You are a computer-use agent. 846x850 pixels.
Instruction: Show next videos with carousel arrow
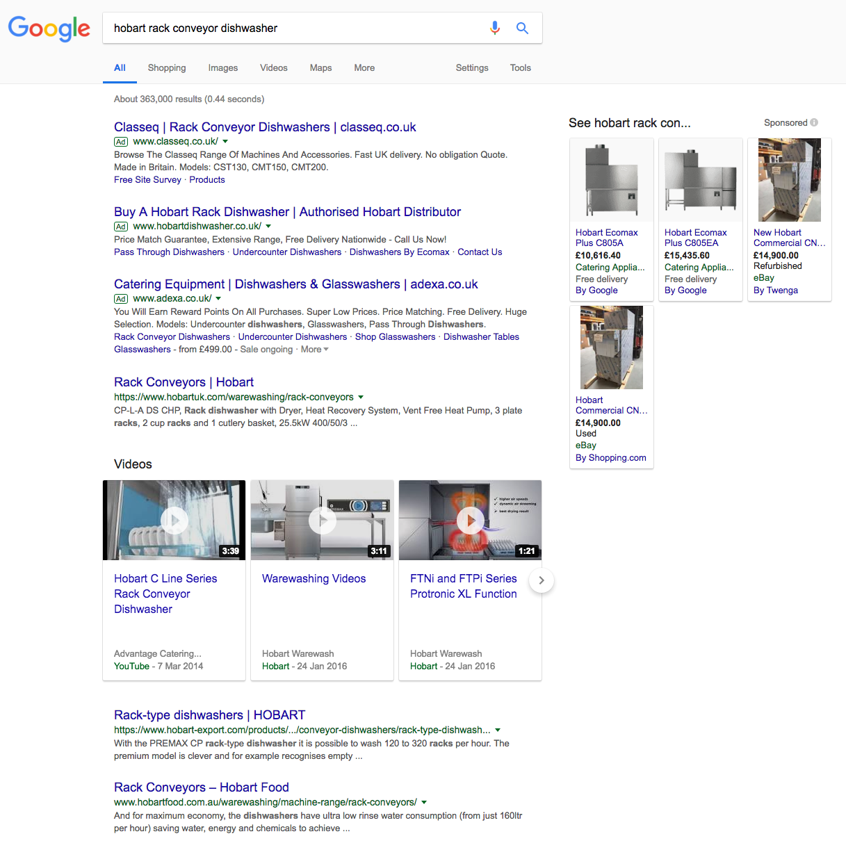click(x=542, y=580)
